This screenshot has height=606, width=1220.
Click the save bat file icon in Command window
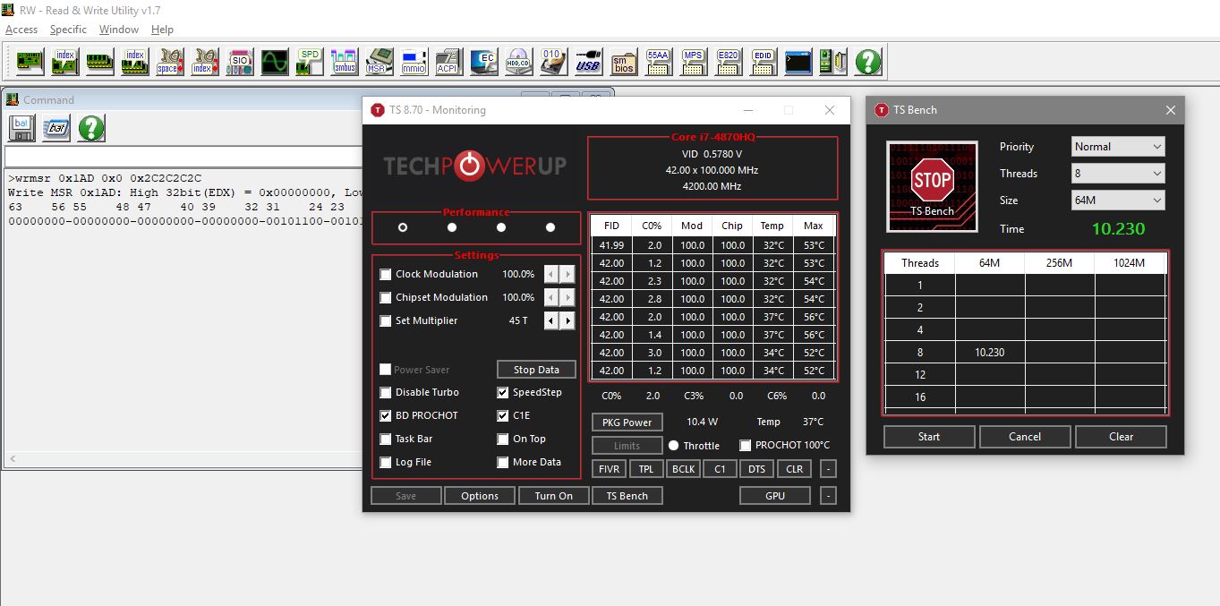click(22, 128)
